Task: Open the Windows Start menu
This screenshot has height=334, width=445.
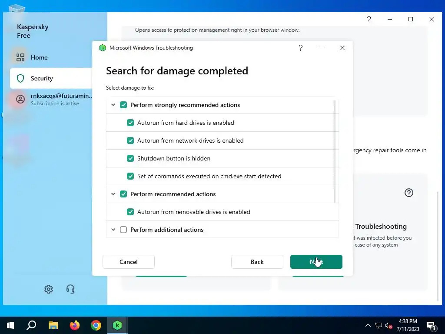Action: (x=10, y=325)
